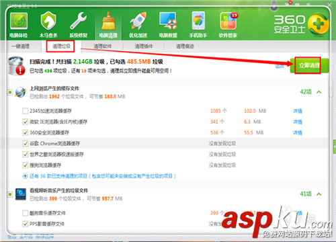This screenshot has width=336, height=242.
Task: Collapse the 41项 video music group chevron
Action: click(x=319, y=194)
